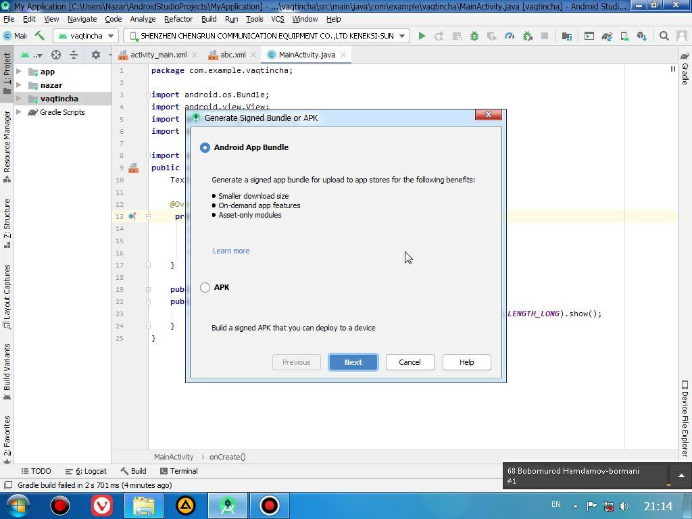Expand the nazar module in project tree

(19, 85)
